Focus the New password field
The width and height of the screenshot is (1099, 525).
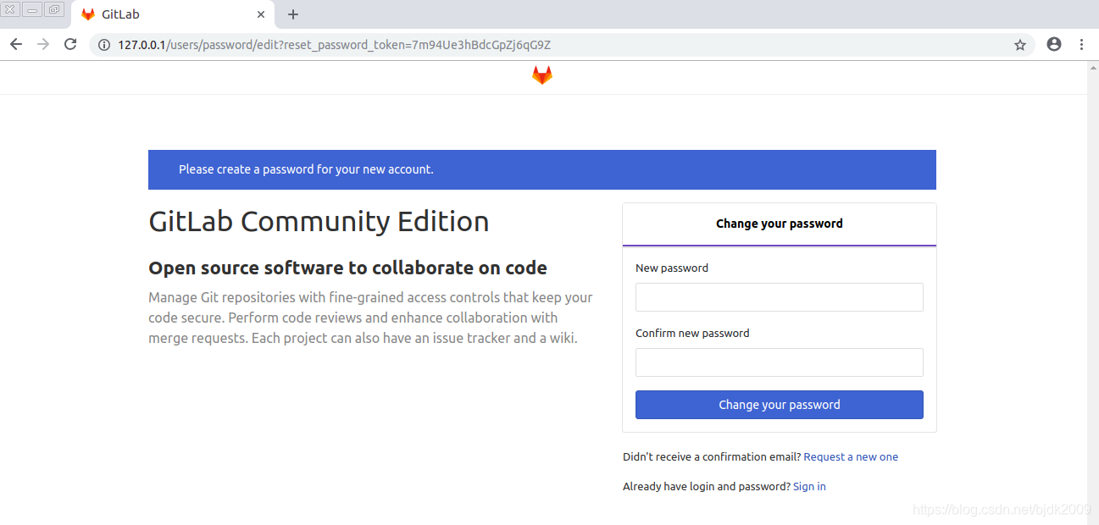pyautogui.click(x=780, y=297)
